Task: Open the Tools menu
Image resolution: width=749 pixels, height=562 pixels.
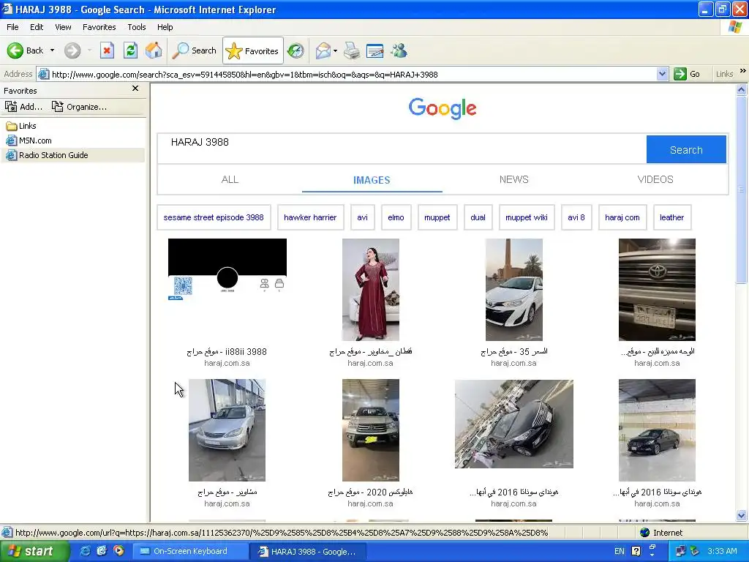Action: tap(137, 27)
